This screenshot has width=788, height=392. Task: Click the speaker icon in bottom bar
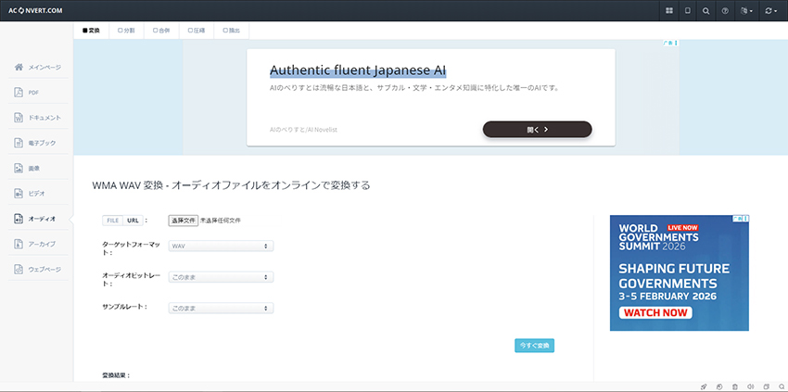tap(751, 386)
